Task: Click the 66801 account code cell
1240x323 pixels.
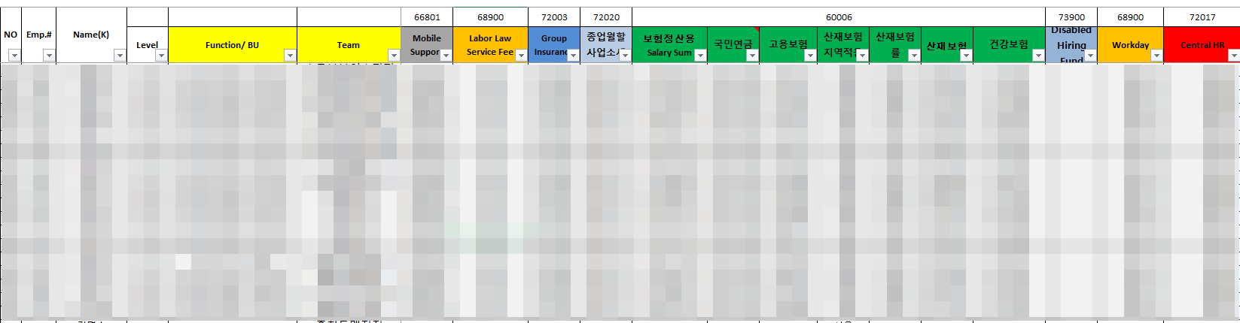Action: 427,17
